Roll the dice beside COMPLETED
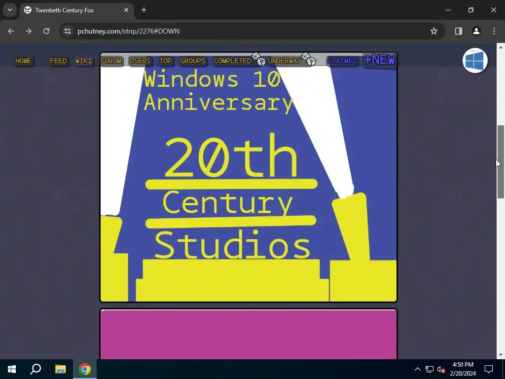Screen dimensions: 505x379 259,59
